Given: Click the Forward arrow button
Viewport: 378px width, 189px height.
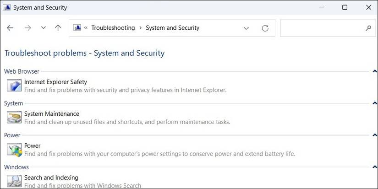Looking at the screenshot, I should coord(27,28).
